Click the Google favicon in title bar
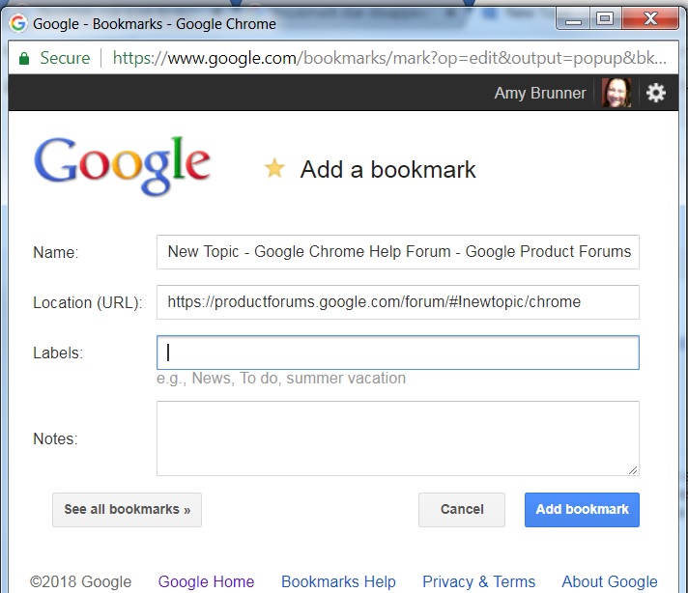688x593 pixels. 18,23
